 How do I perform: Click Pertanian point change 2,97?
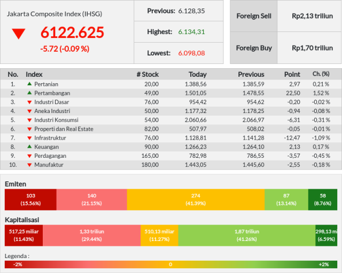point(294,84)
